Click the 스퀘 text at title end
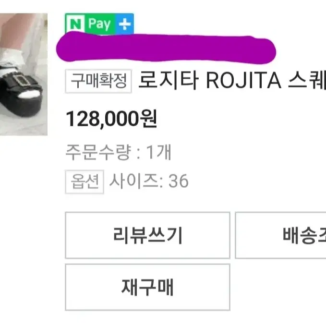The width and height of the screenshot is (326, 326). coord(307,80)
